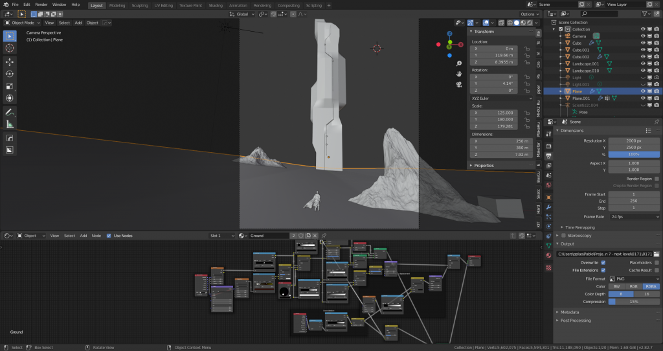The width and height of the screenshot is (663, 351).
Task: Disable rendering of Plane via camera icon
Action: 657,91
